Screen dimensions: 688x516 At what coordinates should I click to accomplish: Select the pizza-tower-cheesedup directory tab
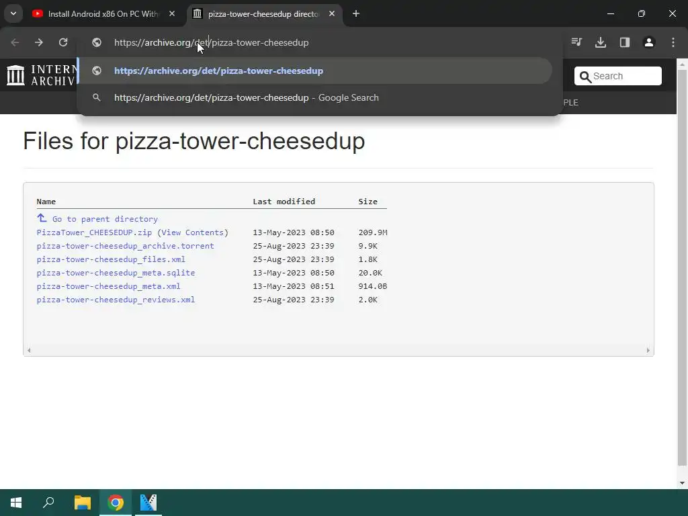pos(263,14)
